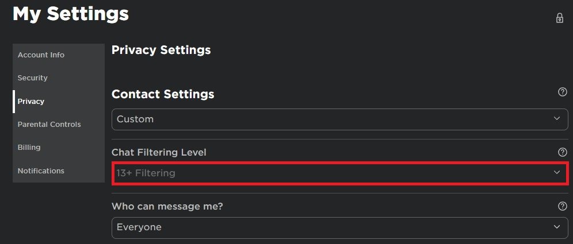Viewport: 573px width, 244px height.
Task: Click the Chat Filtering Level label
Action: point(159,152)
